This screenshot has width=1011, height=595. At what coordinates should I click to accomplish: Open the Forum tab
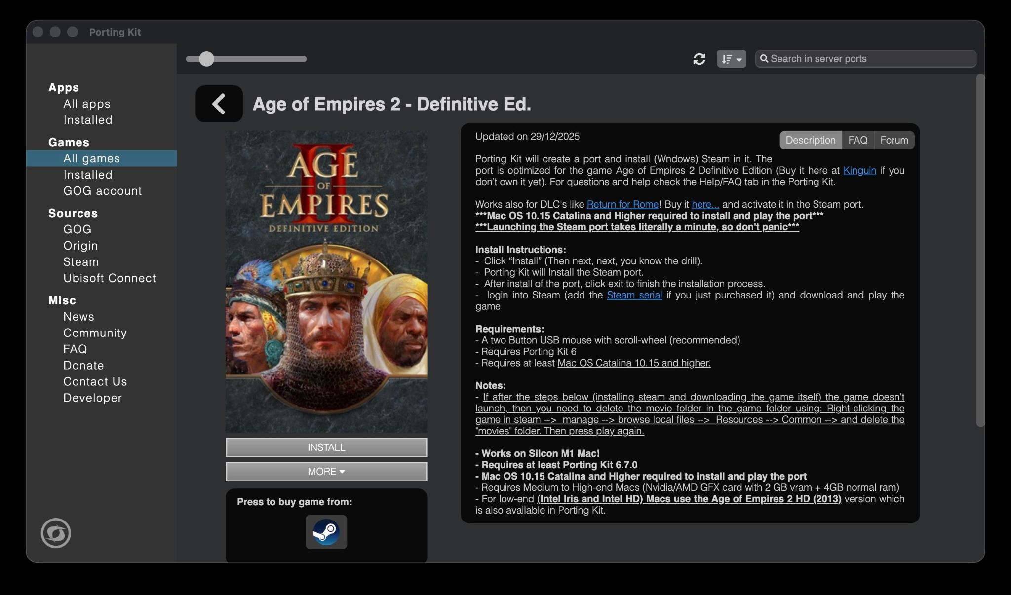pyautogui.click(x=894, y=140)
